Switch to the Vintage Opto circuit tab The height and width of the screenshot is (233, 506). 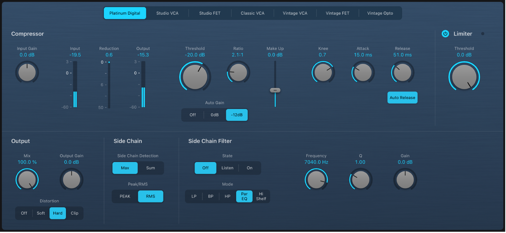(x=380, y=13)
